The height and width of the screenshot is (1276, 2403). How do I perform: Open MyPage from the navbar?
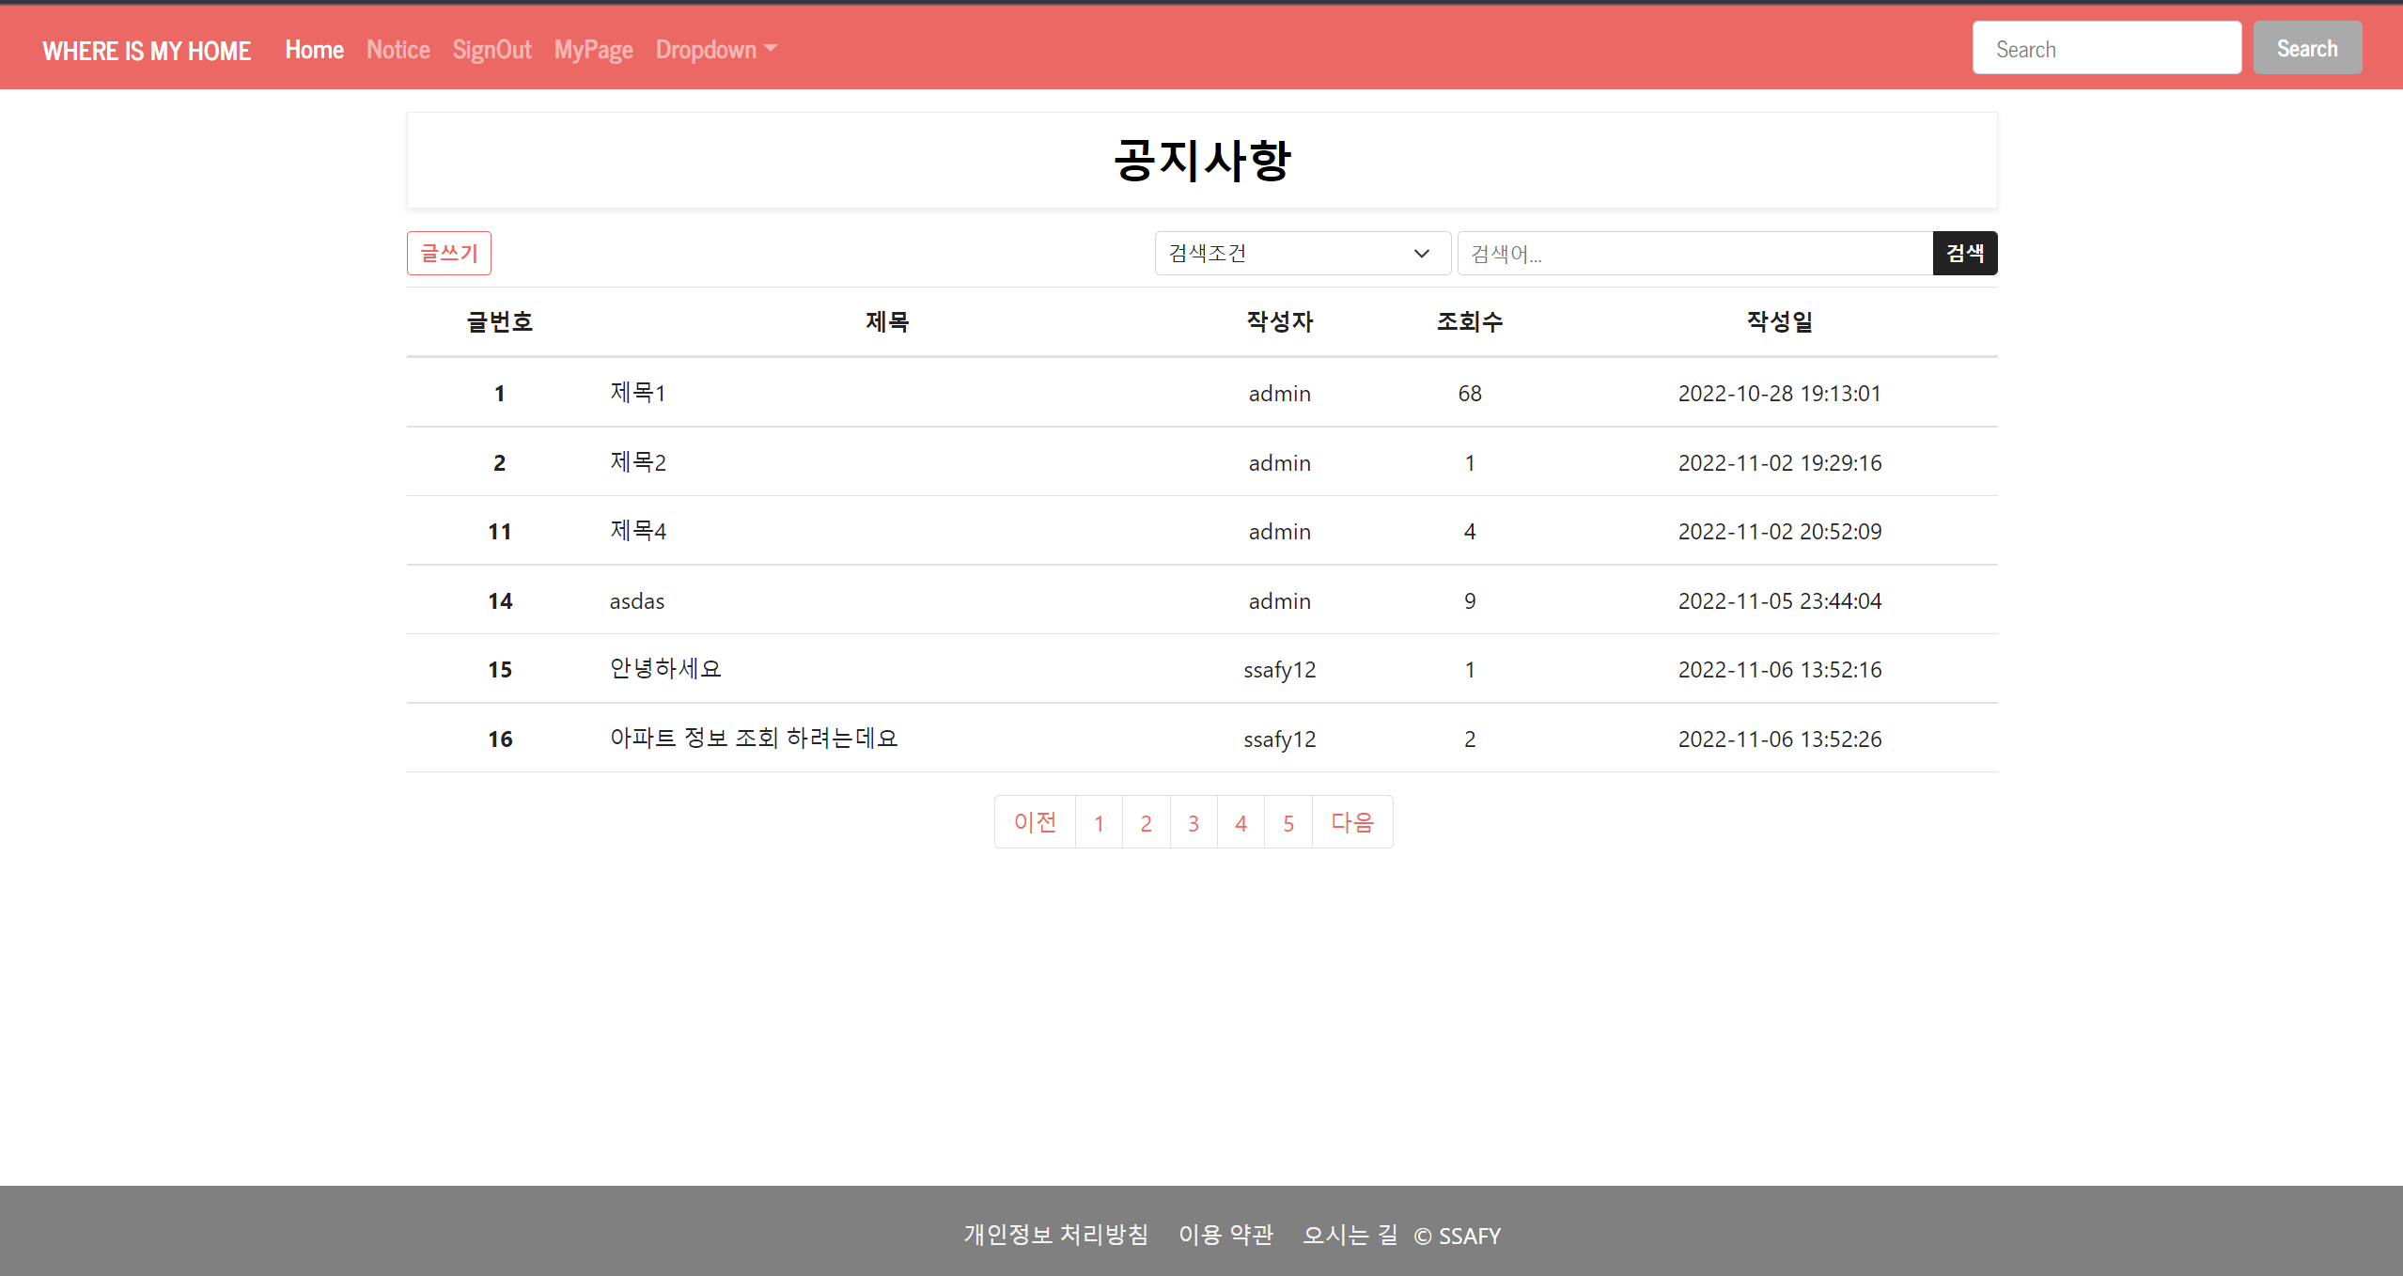(593, 50)
